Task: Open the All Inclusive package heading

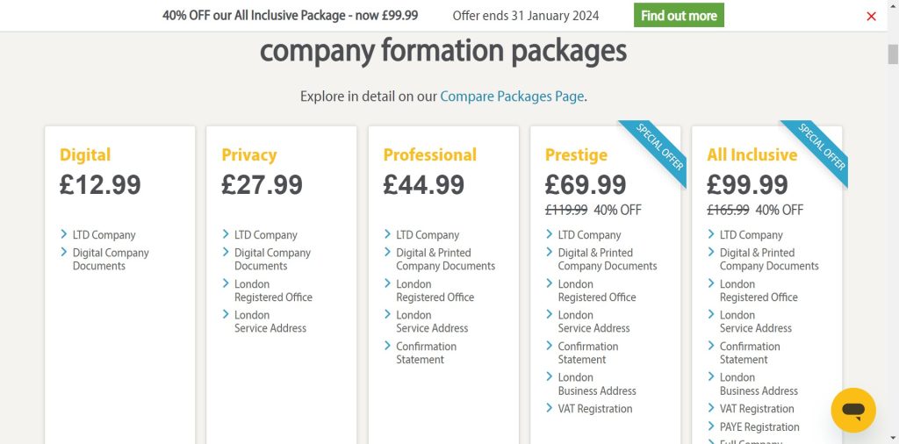Action: click(x=752, y=154)
